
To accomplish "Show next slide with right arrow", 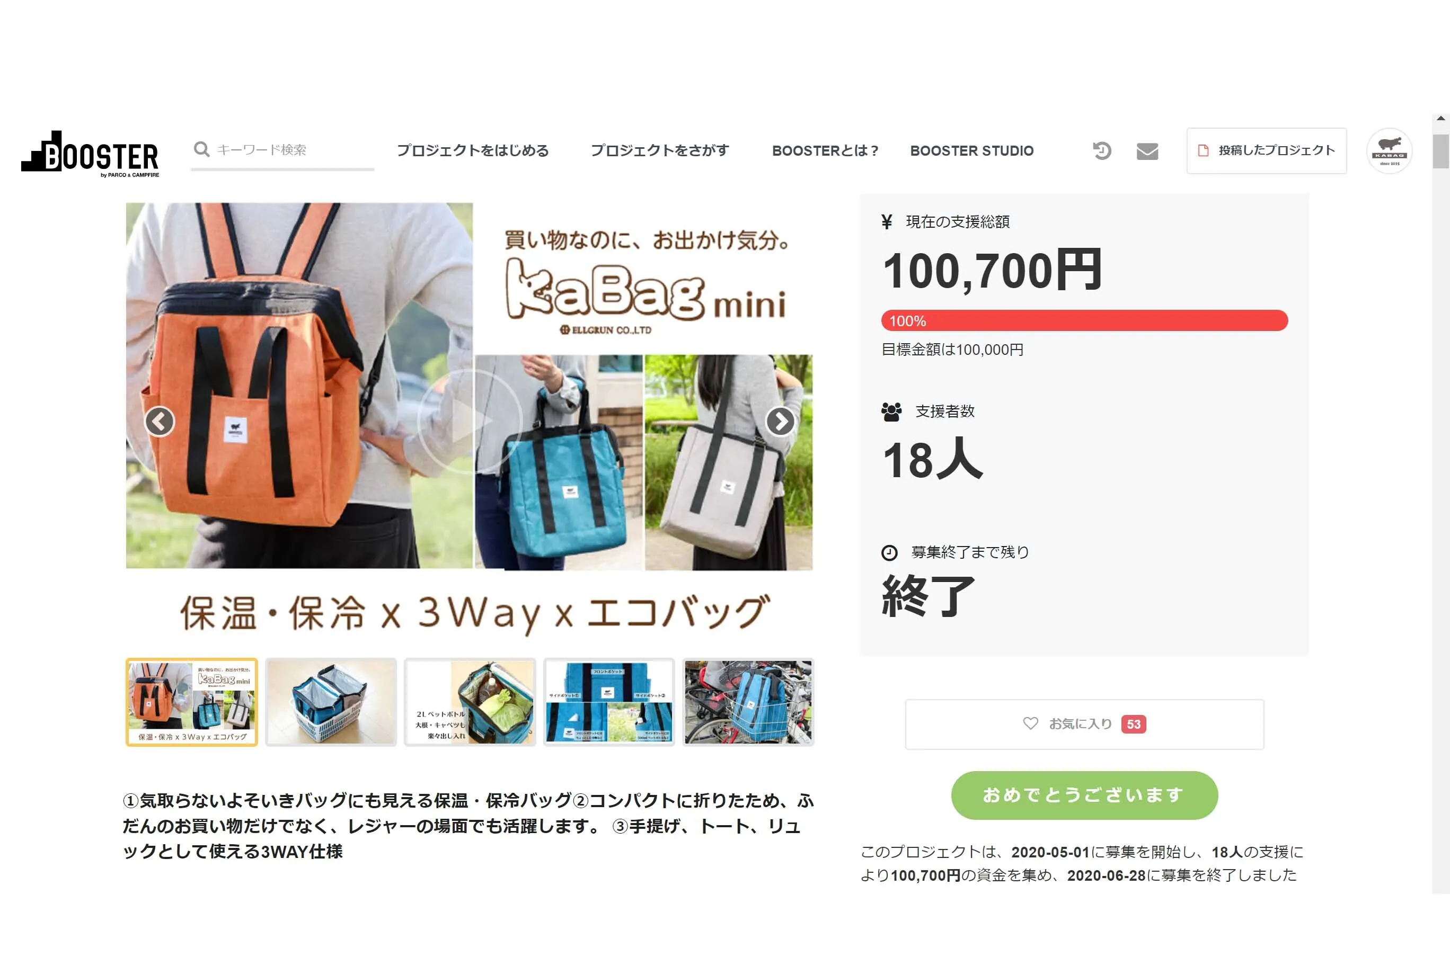I will [781, 422].
